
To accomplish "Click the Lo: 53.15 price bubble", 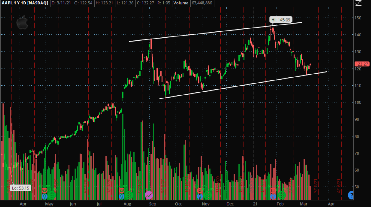I will coord(20,188).
